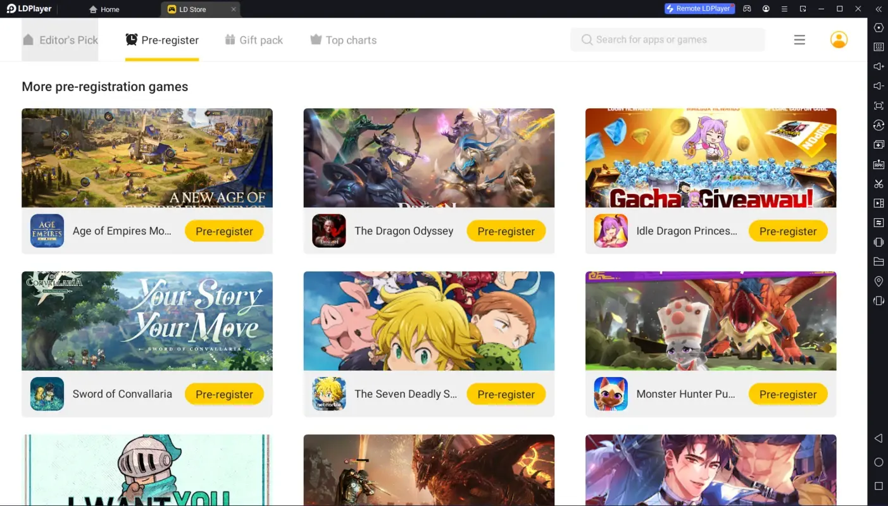Switch to the Gift pack tab

pyautogui.click(x=254, y=39)
